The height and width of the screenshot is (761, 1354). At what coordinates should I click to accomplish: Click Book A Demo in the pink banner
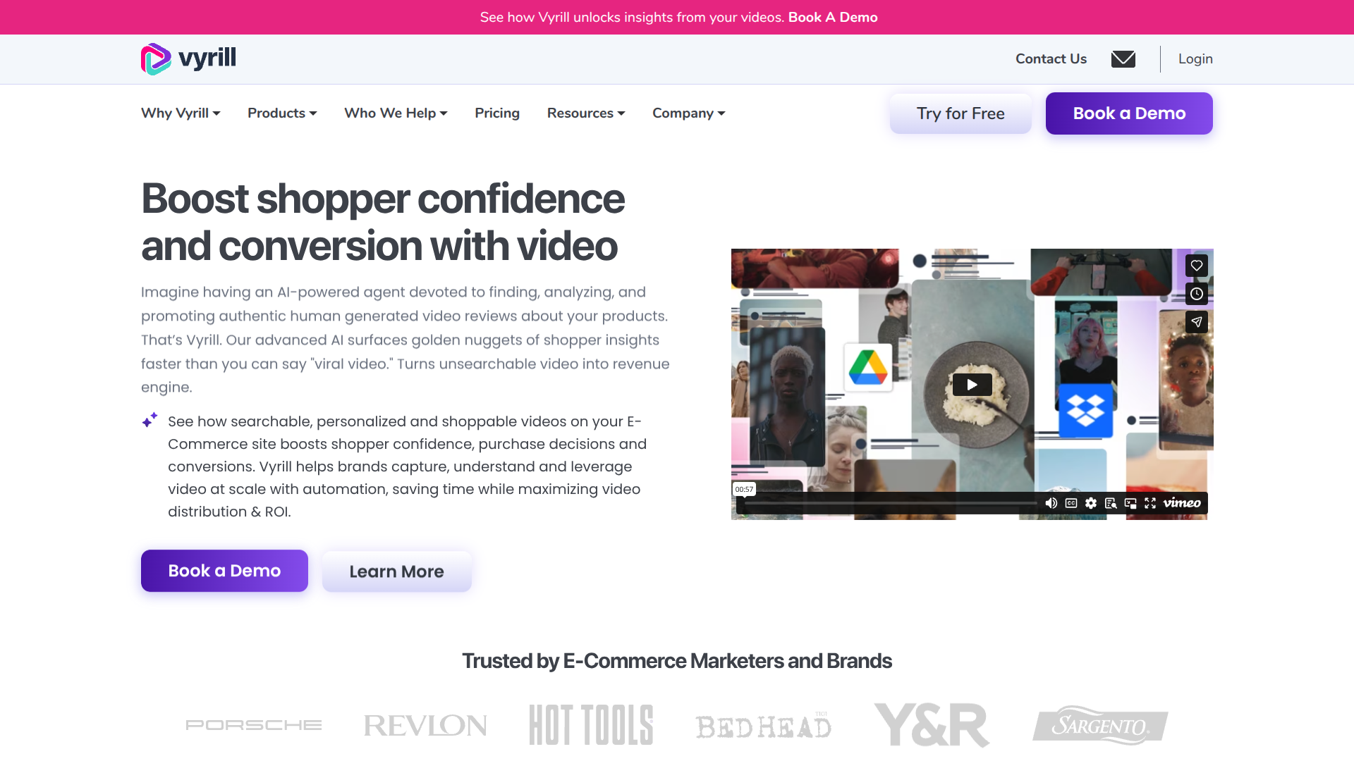[x=833, y=17]
